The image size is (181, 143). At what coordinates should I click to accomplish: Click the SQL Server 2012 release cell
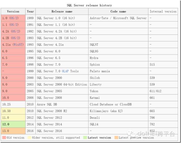point(62,118)
